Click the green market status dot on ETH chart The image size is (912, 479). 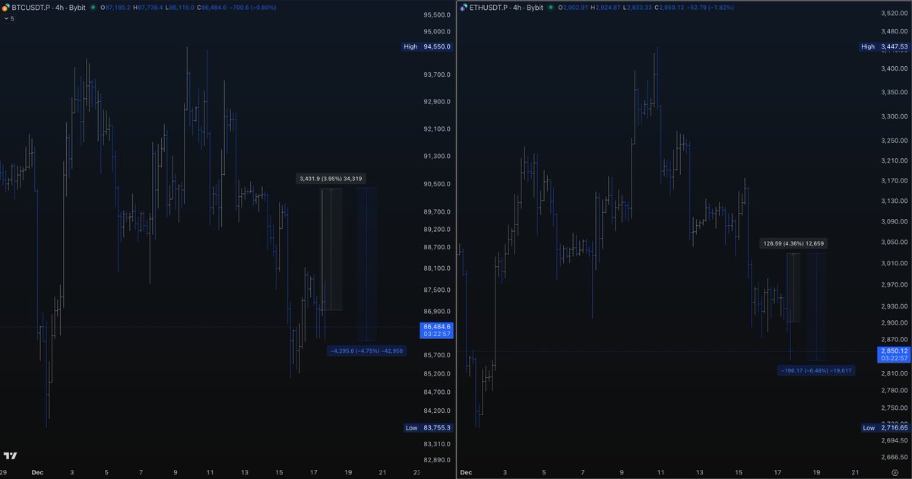(552, 7)
